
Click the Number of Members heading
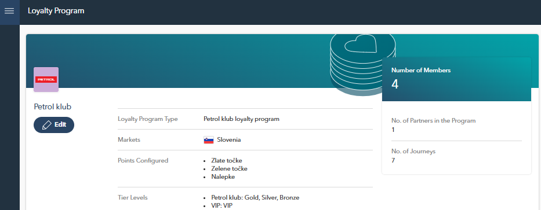coord(421,70)
